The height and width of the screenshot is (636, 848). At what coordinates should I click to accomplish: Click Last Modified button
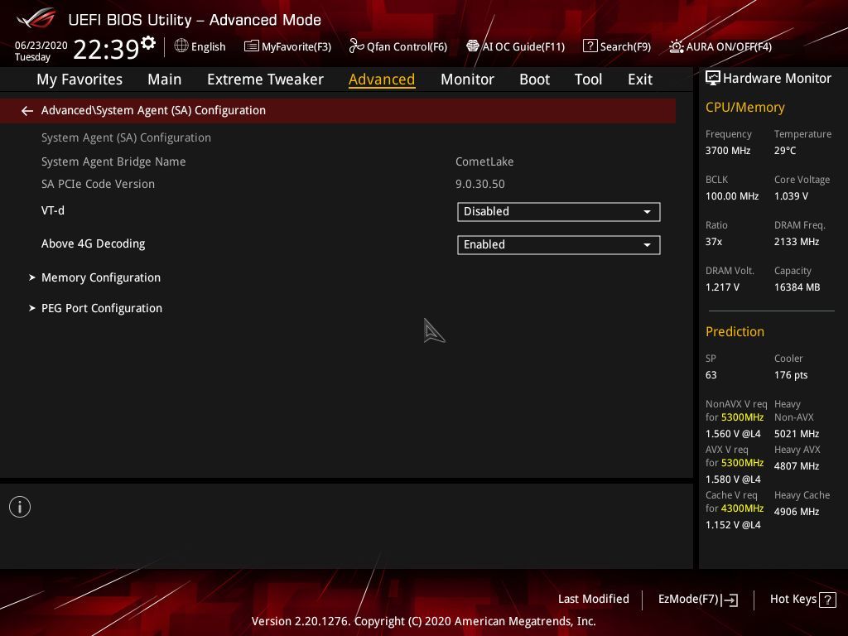coord(593,600)
